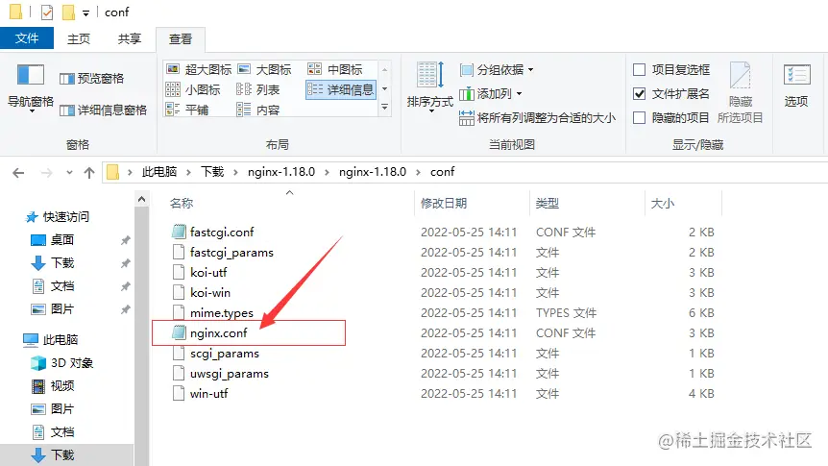Open the Share ribbon tab
Screen dimensions: 828x466
(130, 38)
